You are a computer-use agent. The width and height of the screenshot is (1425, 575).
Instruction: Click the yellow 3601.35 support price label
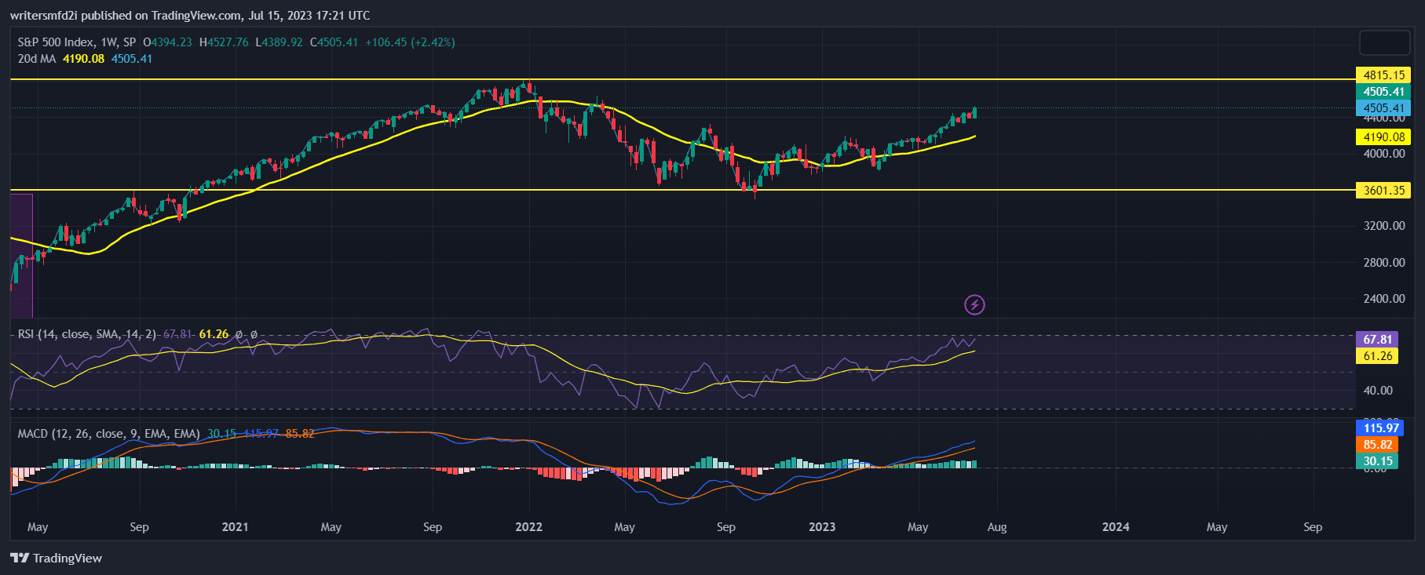point(1383,191)
